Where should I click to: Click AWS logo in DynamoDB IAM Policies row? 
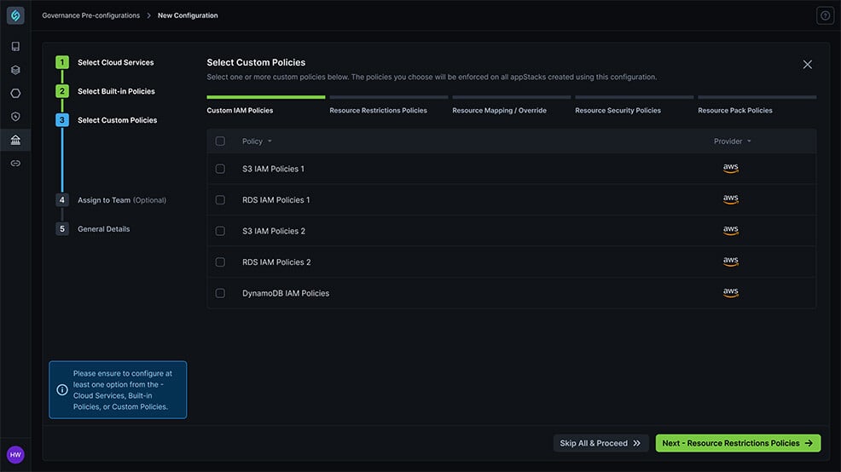(x=730, y=292)
